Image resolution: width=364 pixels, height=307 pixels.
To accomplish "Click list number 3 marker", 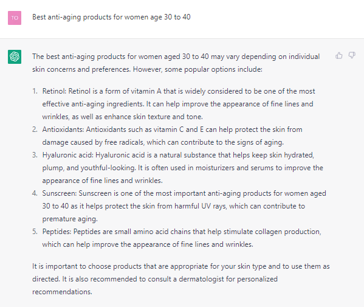I will 35,155.
